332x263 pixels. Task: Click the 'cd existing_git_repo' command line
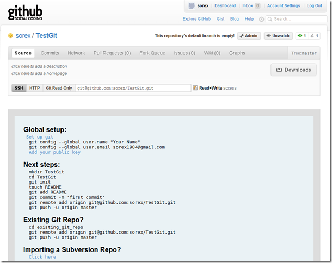(56, 227)
